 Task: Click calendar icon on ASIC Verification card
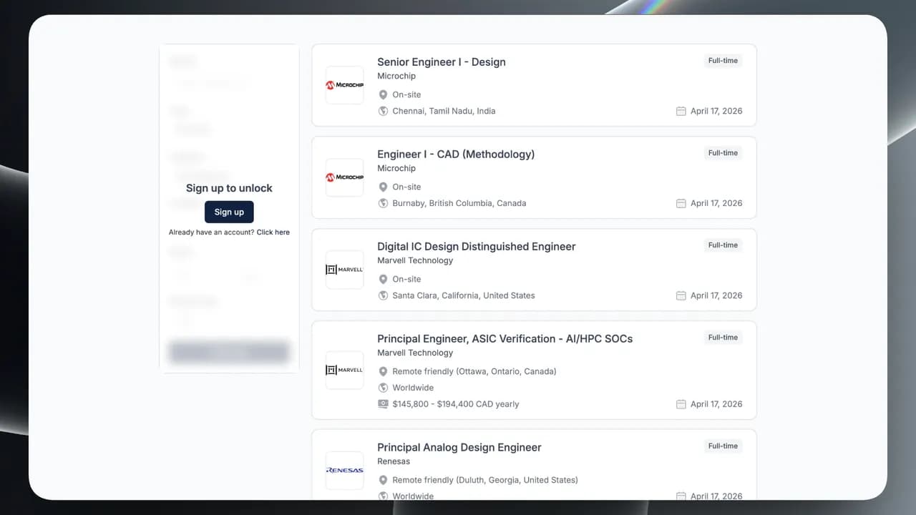[681, 404]
